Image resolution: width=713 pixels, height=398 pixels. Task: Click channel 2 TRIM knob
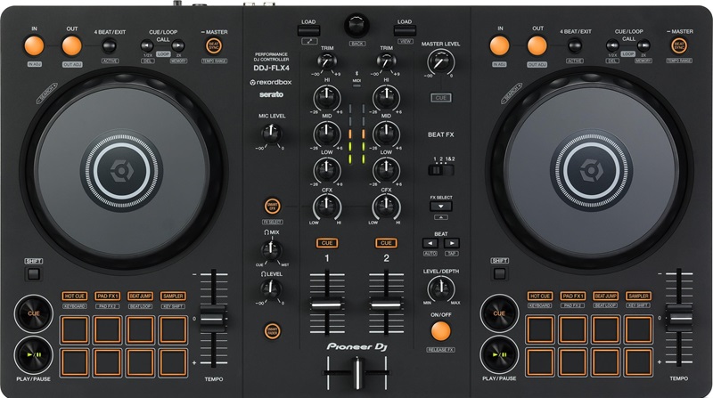click(386, 61)
